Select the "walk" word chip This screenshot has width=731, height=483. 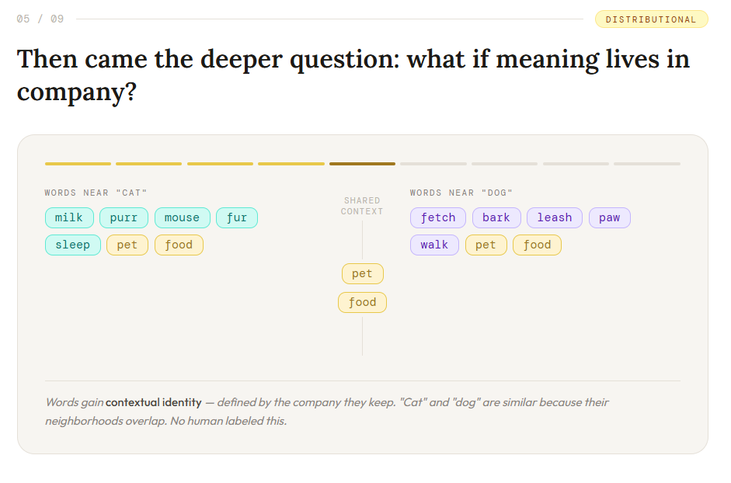click(434, 245)
